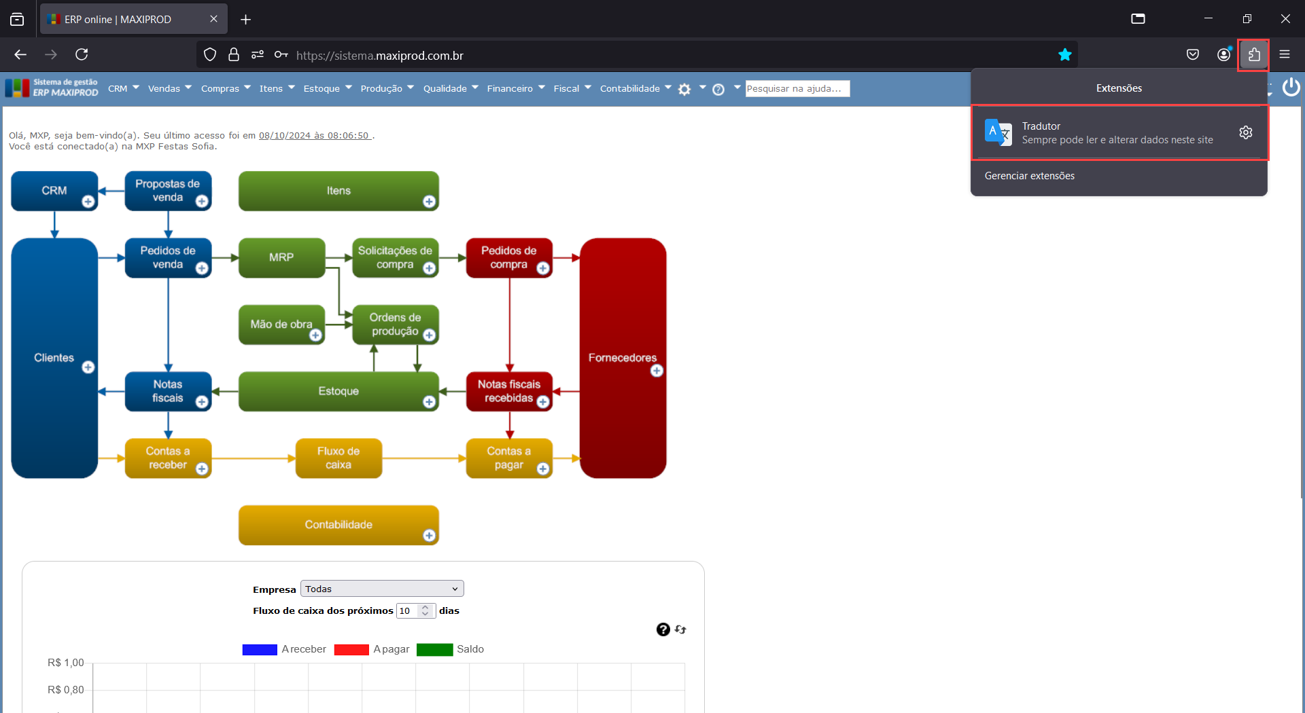The width and height of the screenshot is (1305, 713).
Task: Click the Pesquisar na ajuda search field
Action: [x=797, y=88]
